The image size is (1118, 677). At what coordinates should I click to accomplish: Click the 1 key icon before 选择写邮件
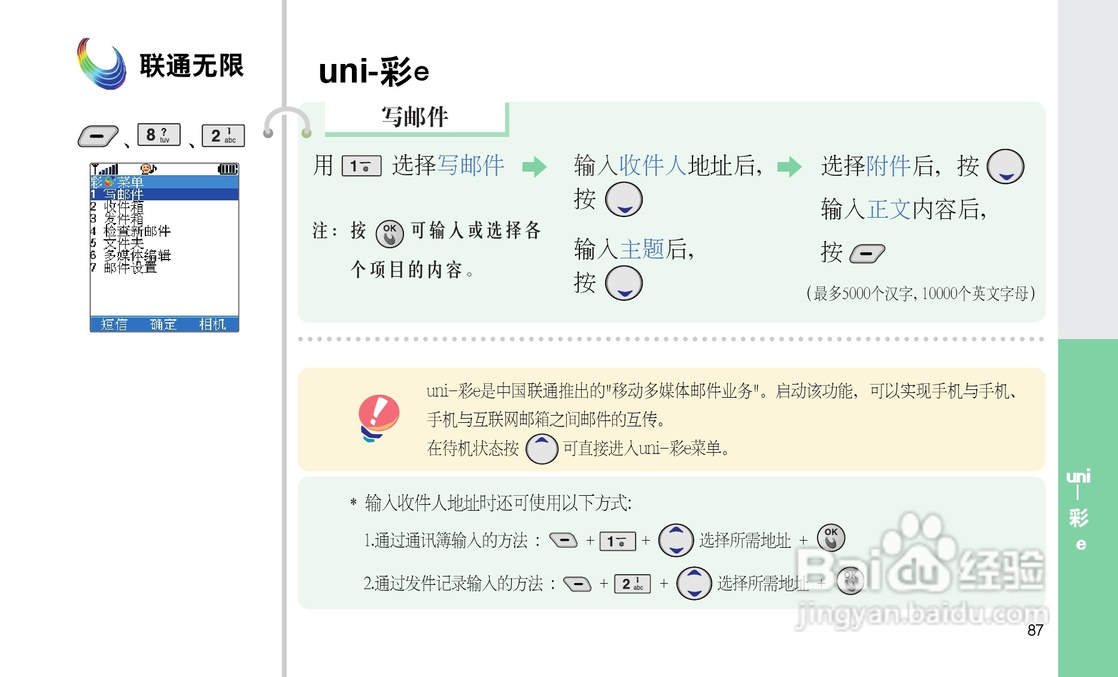[x=361, y=166]
